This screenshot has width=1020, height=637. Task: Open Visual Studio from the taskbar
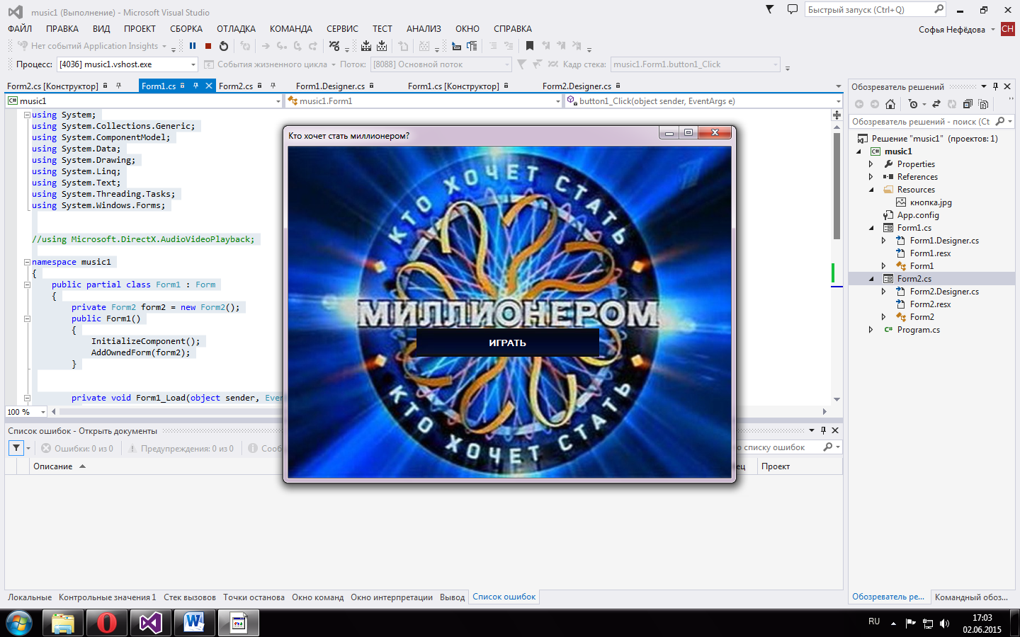tap(150, 623)
